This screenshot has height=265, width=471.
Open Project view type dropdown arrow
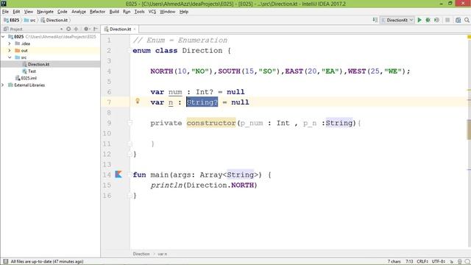(61, 29)
